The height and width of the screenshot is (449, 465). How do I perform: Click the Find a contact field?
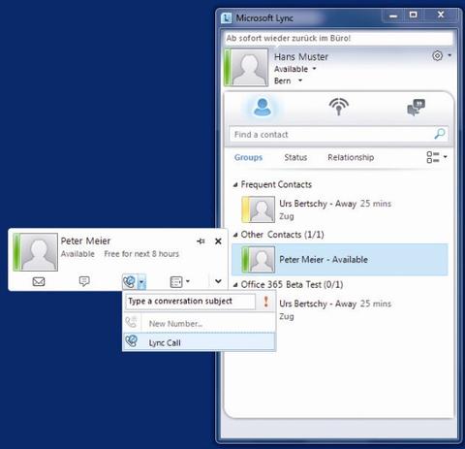pos(332,134)
